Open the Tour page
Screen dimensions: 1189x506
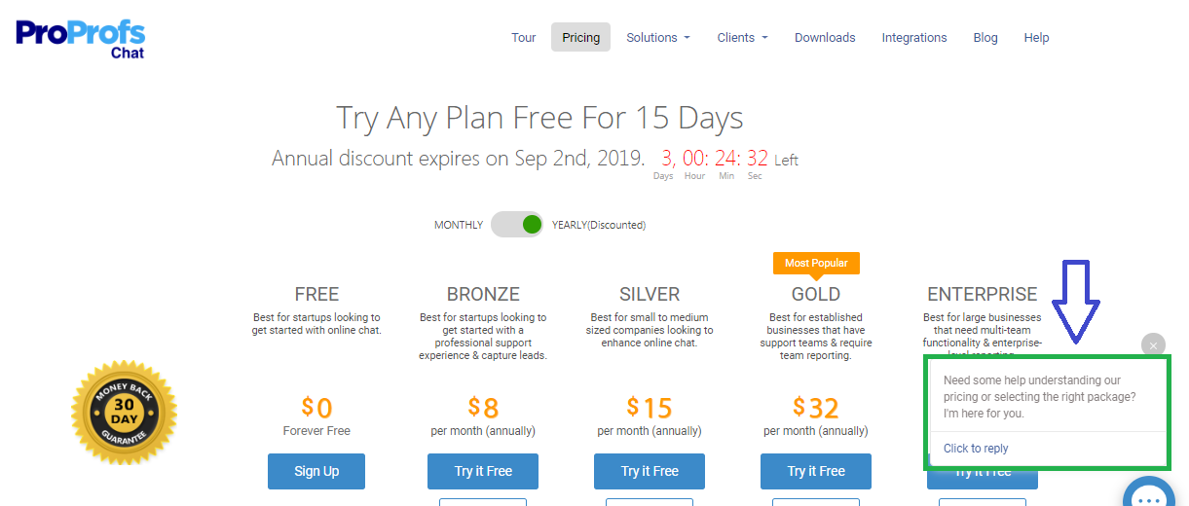pos(524,38)
